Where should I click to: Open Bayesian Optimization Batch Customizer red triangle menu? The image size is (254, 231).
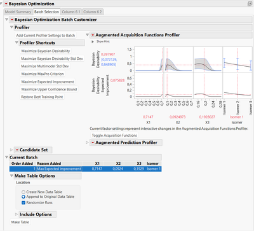[12, 20]
